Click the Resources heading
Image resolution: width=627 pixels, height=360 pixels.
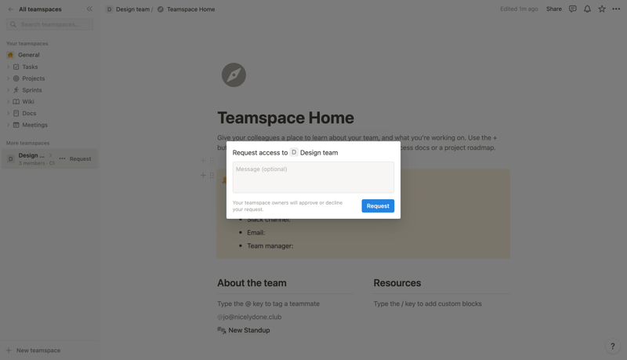tap(397, 283)
